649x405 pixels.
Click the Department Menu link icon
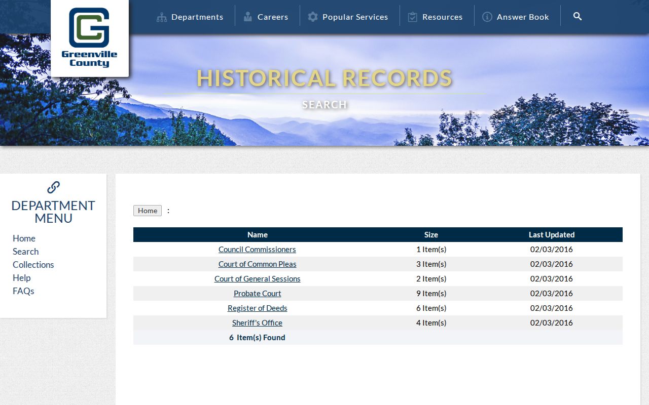click(53, 187)
